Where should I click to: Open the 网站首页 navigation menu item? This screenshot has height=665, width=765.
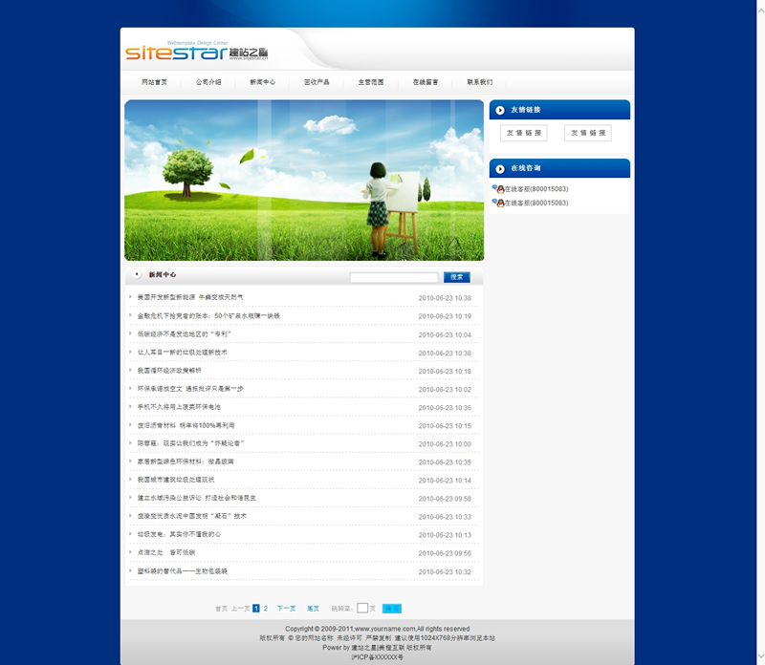pos(154,82)
